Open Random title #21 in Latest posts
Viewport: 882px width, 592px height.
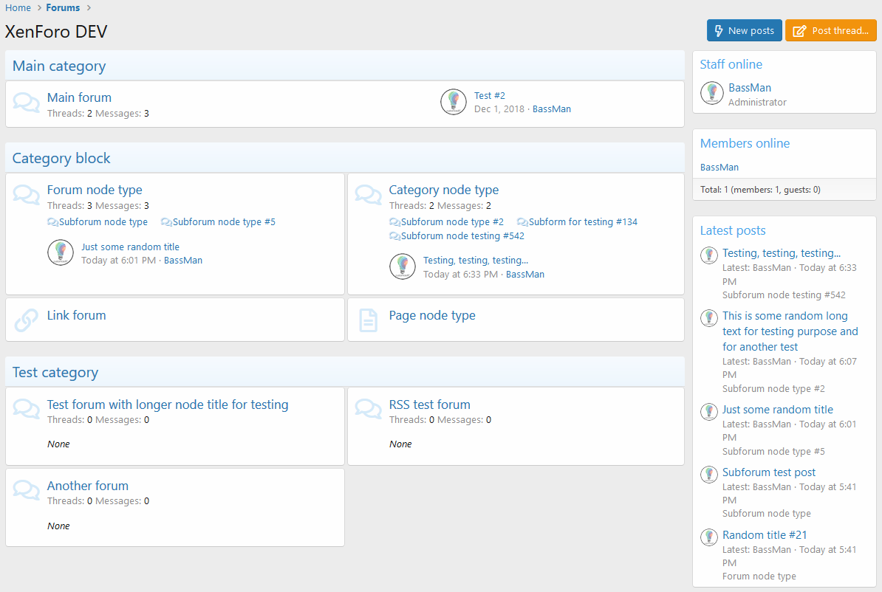(765, 535)
